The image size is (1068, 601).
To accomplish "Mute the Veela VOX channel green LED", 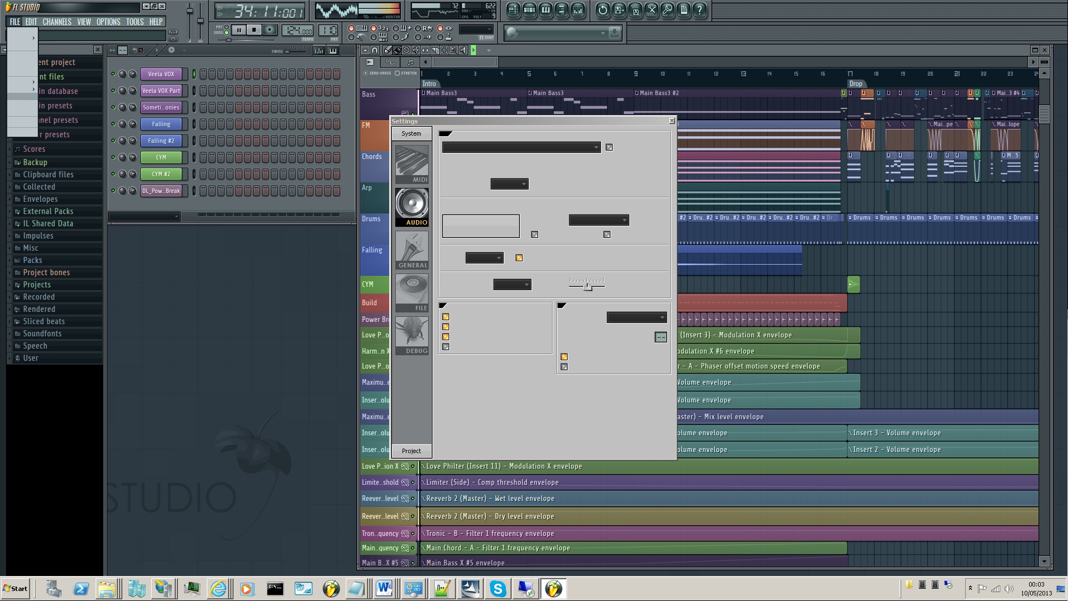I will click(113, 74).
